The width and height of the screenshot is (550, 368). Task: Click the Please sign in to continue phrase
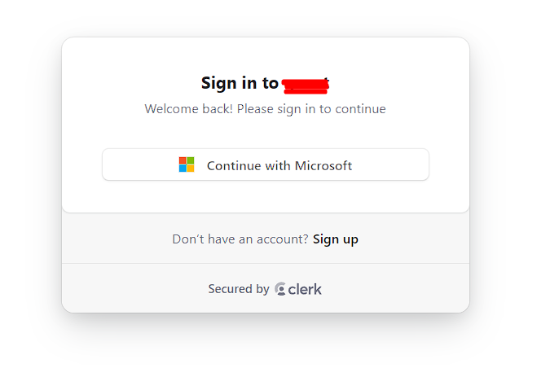click(x=311, y=108)
